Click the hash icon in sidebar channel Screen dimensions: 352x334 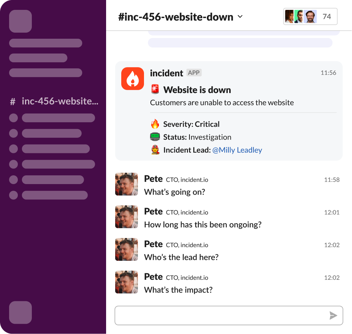coord(13,102)
